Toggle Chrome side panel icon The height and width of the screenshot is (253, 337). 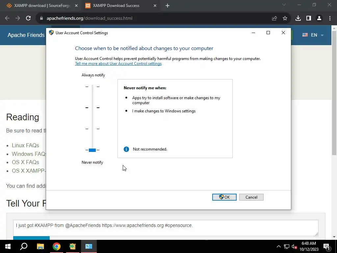coord(309,18)
